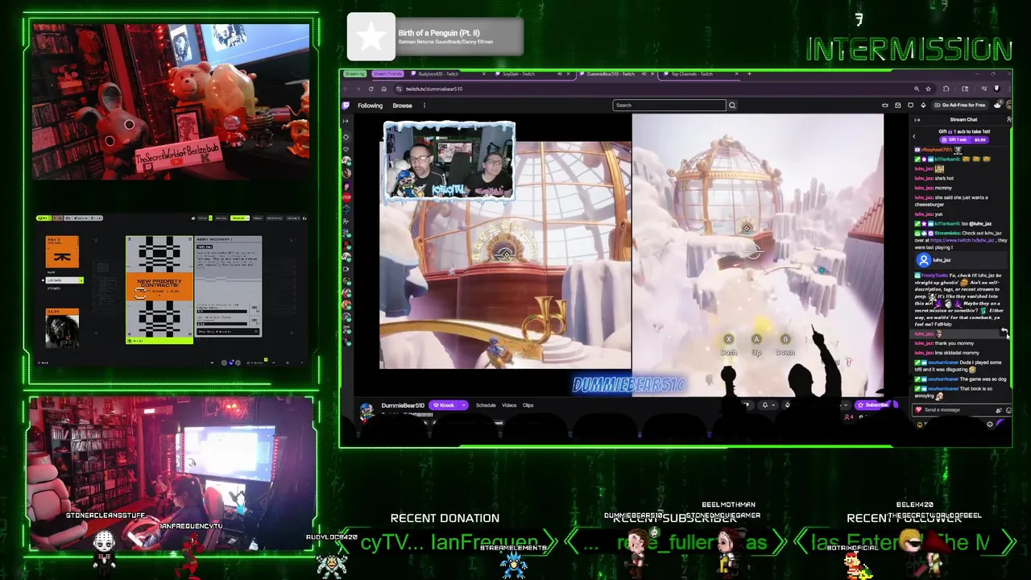The height and width of the screenshot is (580, 1031).
Task: Click the DummieBear510 channel name
Action: pyautogui.click(x=403, y=405)
